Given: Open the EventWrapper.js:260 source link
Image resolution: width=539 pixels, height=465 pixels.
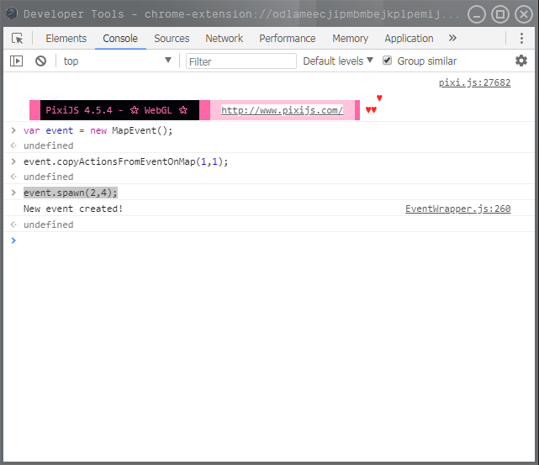Looking at the screenshot, I should point(458,209).
